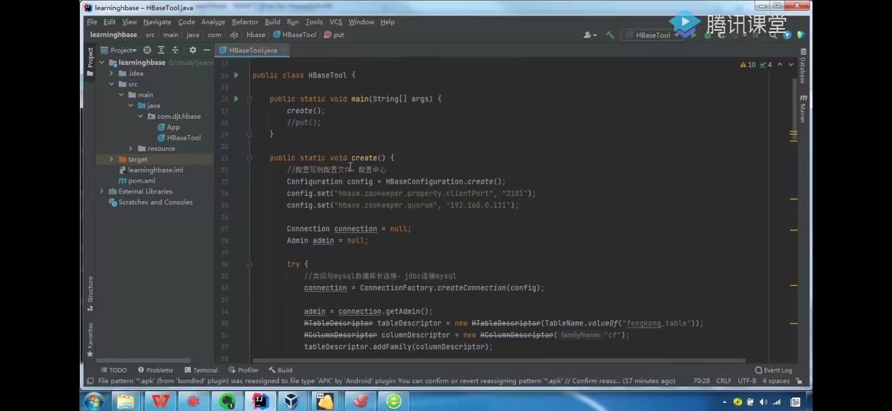892x411 pixels.
Task: Select the HBaseTool.java editor tab
Action: (x=252, y=50)
